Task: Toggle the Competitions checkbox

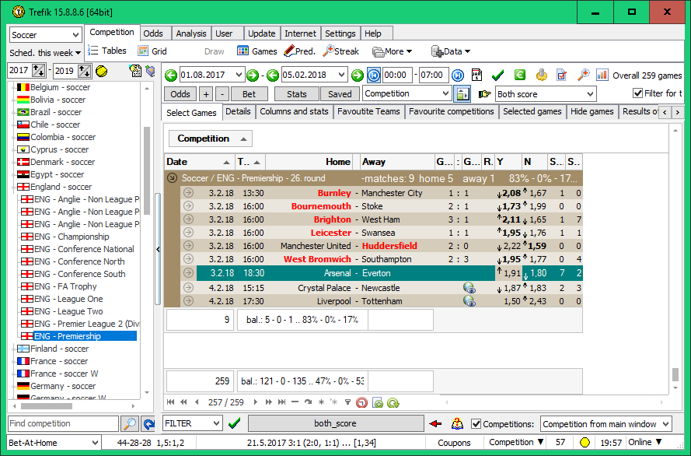Action: pyautogui.click(x=476, y=424)
